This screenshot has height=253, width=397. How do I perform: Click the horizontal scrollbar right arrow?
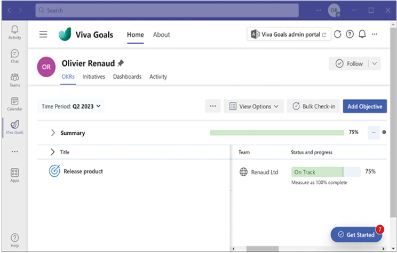tap(384, 249)
